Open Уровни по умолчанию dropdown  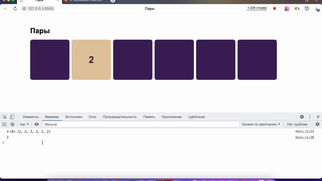pos(261,124)
